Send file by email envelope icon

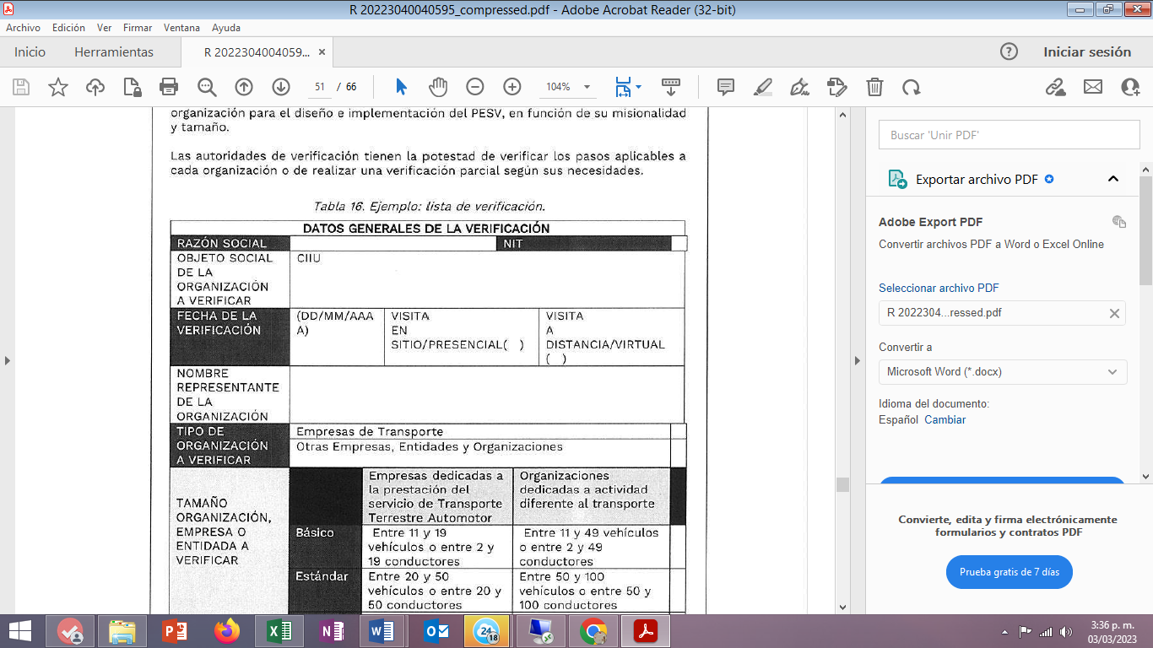(1093, 87)
